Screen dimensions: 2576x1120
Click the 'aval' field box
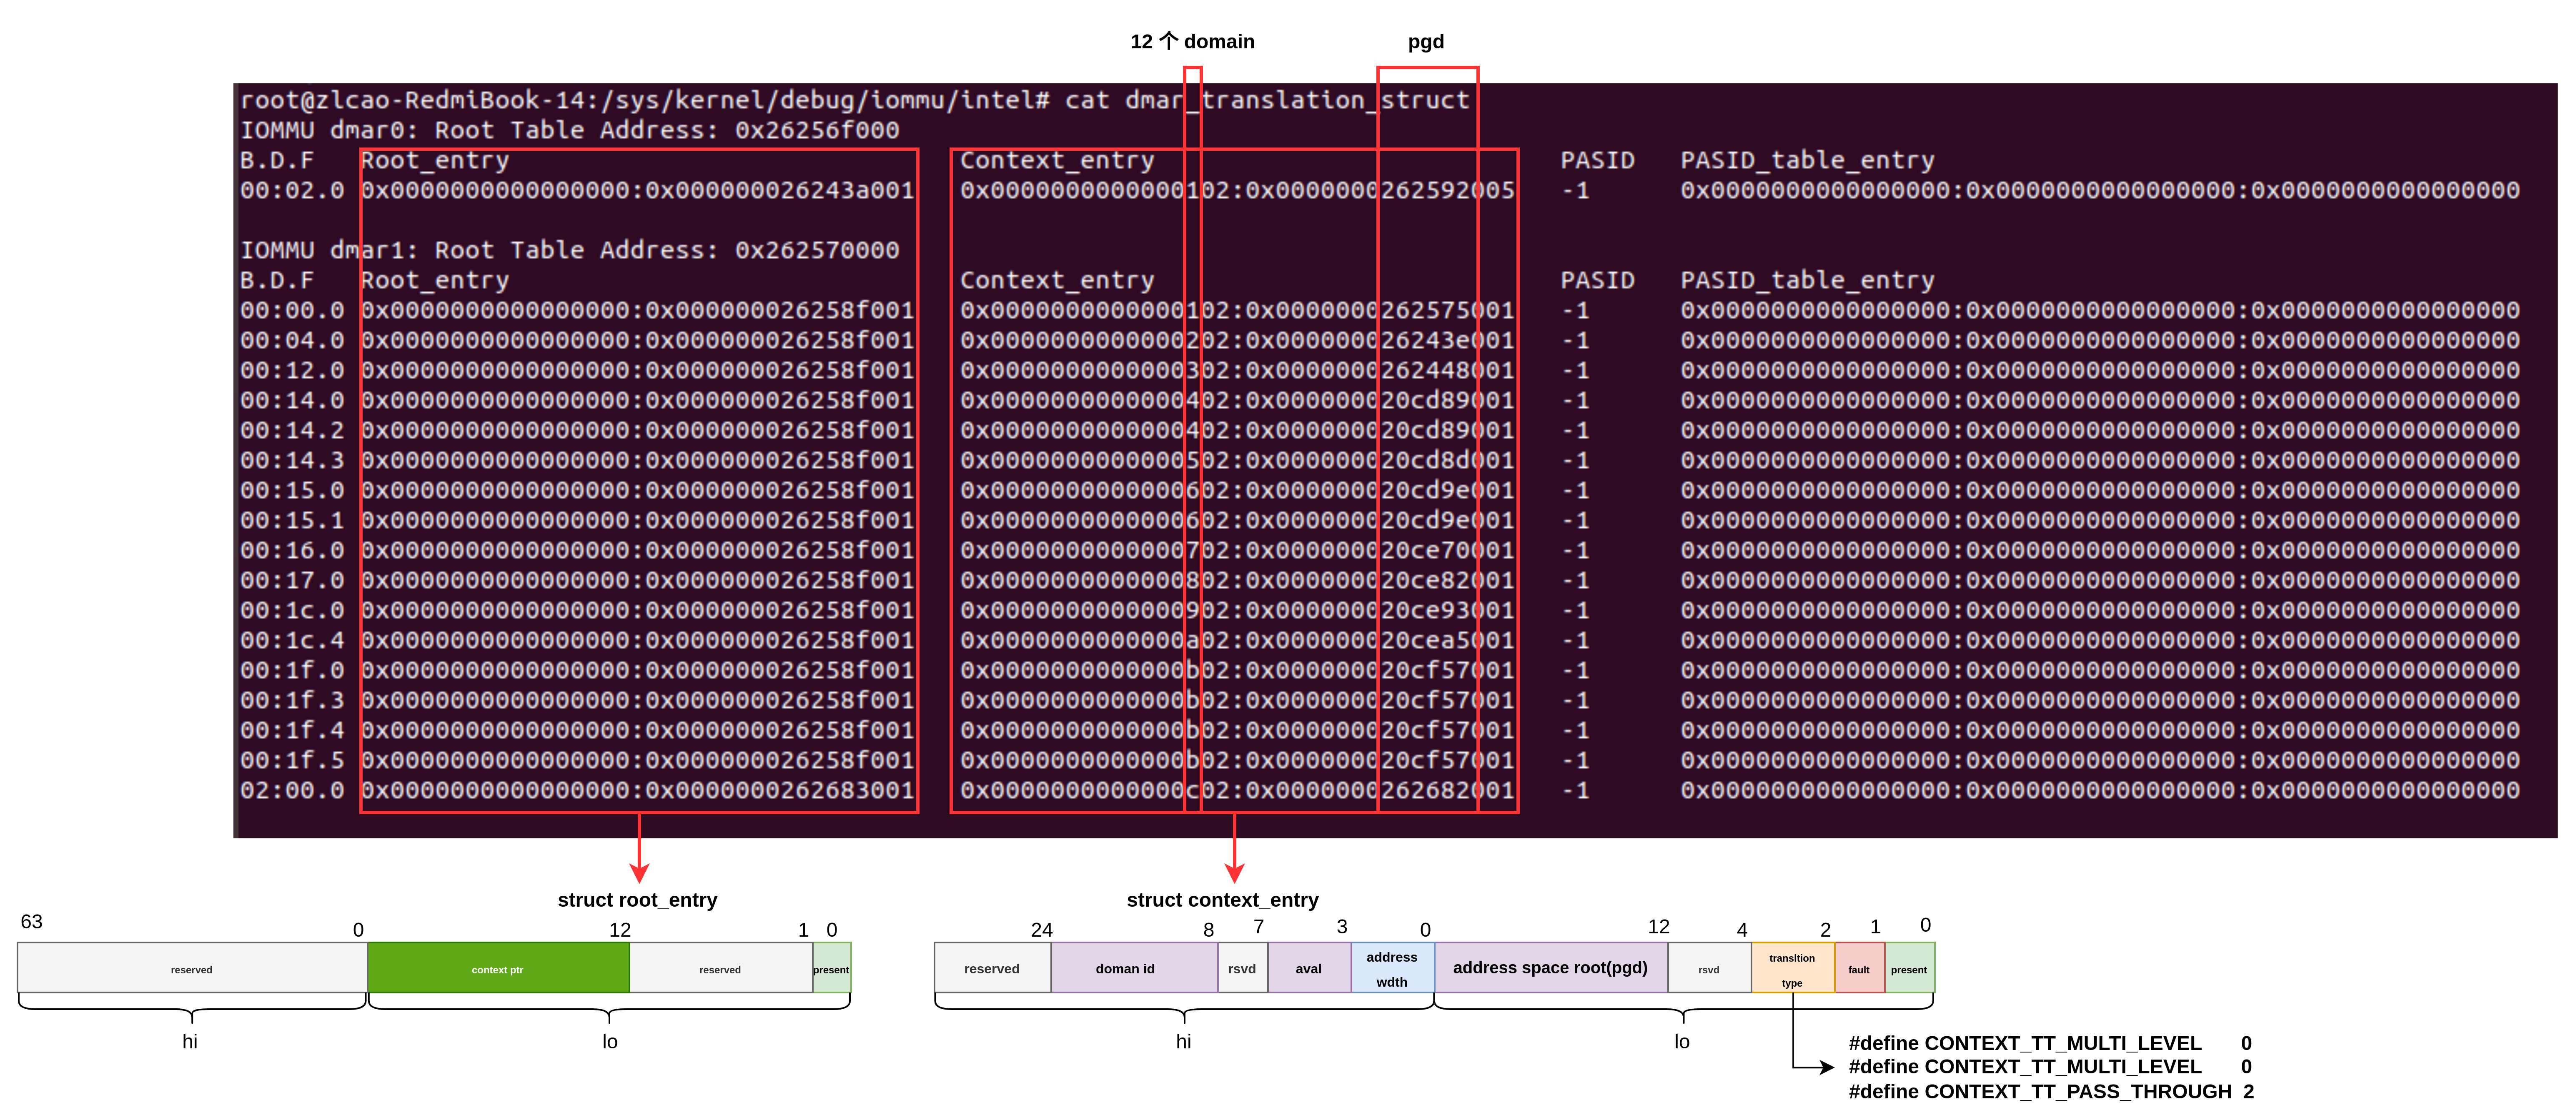click(x=1308, y=968)
